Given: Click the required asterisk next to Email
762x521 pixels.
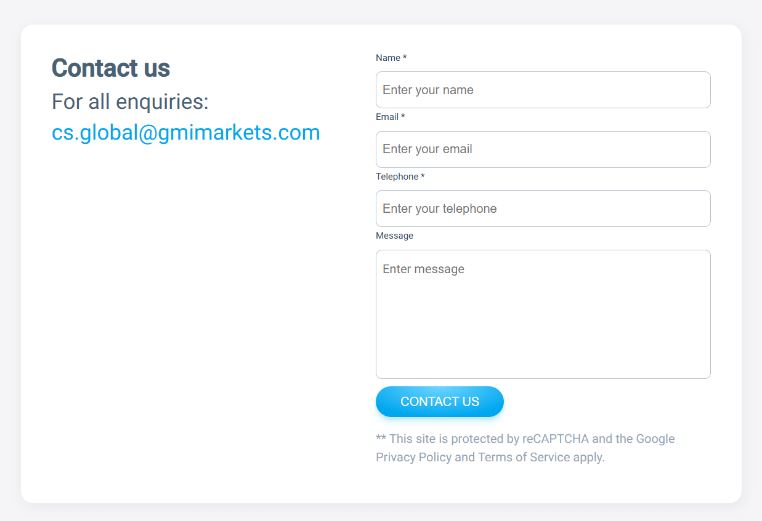Looking at the screenshot, I should 403,116.
